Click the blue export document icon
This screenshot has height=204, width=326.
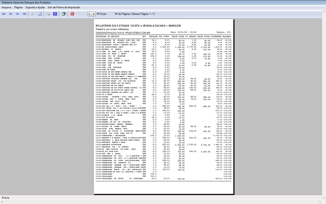pyautogui.click(x=55, y=13)
